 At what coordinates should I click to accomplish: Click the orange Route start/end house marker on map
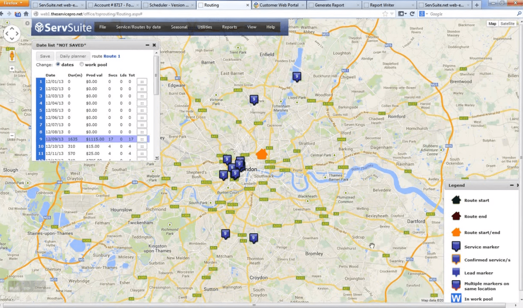tap(261, 154)
